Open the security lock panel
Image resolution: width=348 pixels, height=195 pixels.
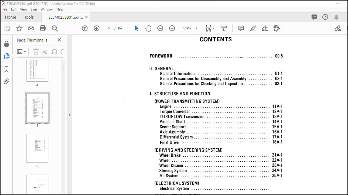point(6,44)
